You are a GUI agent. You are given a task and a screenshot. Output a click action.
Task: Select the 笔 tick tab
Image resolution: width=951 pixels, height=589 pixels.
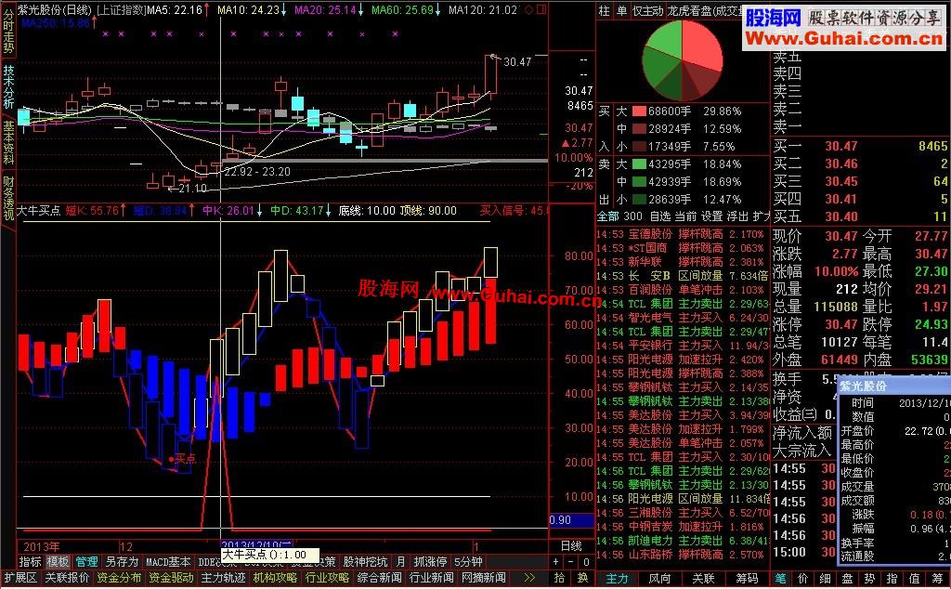780,579
